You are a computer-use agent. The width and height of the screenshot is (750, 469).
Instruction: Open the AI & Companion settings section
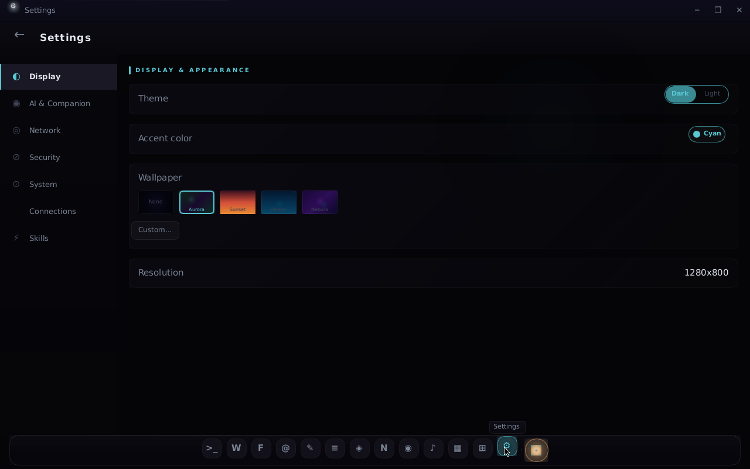(59, 103)
